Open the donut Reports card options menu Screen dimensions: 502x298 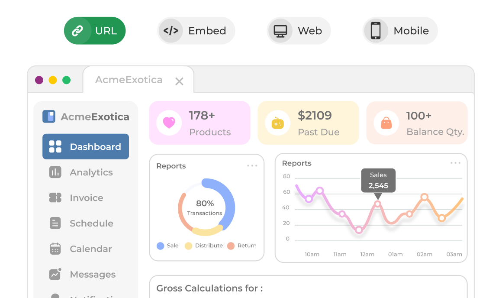pos(252,166)
